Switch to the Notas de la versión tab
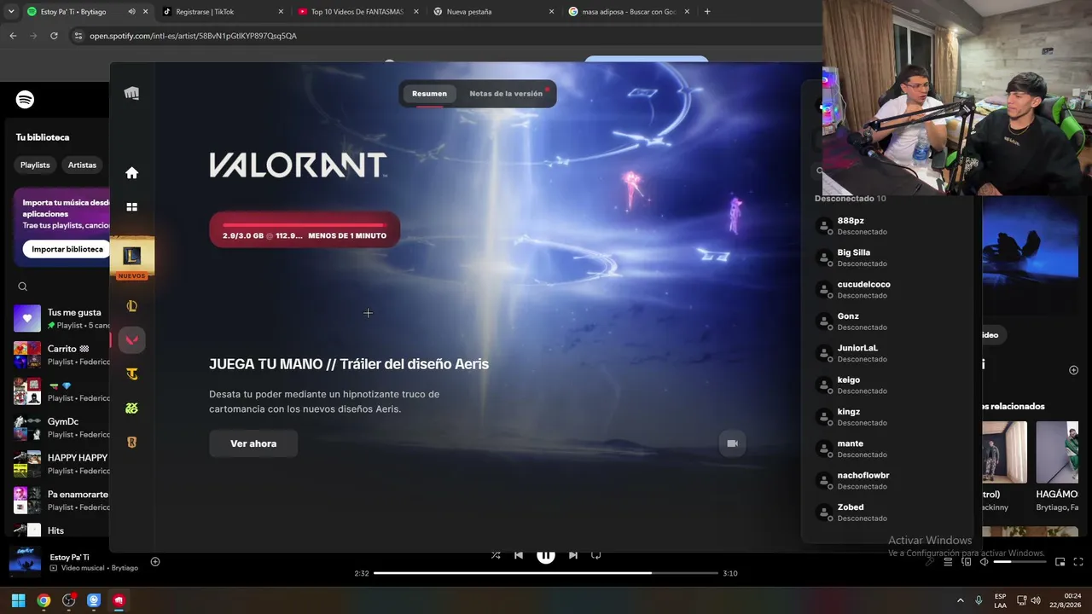Image resolution: width=1092 pixels, height=614 pixels. pos(506,94)
